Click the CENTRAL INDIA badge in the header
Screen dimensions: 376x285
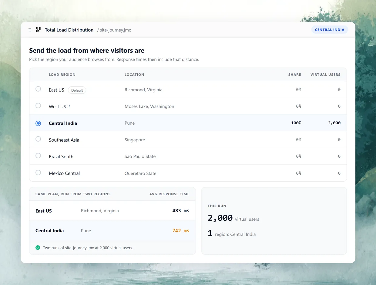pos(330,30)
